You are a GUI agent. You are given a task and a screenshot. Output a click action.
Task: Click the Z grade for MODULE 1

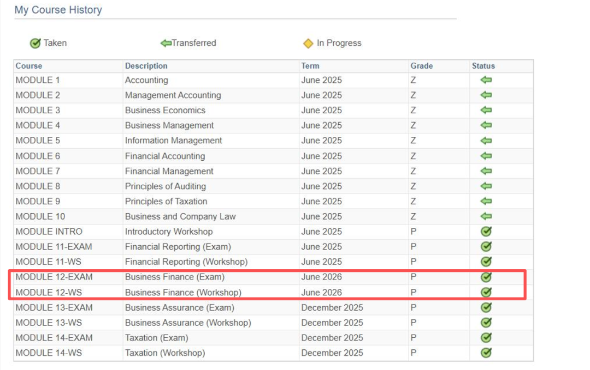[x=413, y=80]
